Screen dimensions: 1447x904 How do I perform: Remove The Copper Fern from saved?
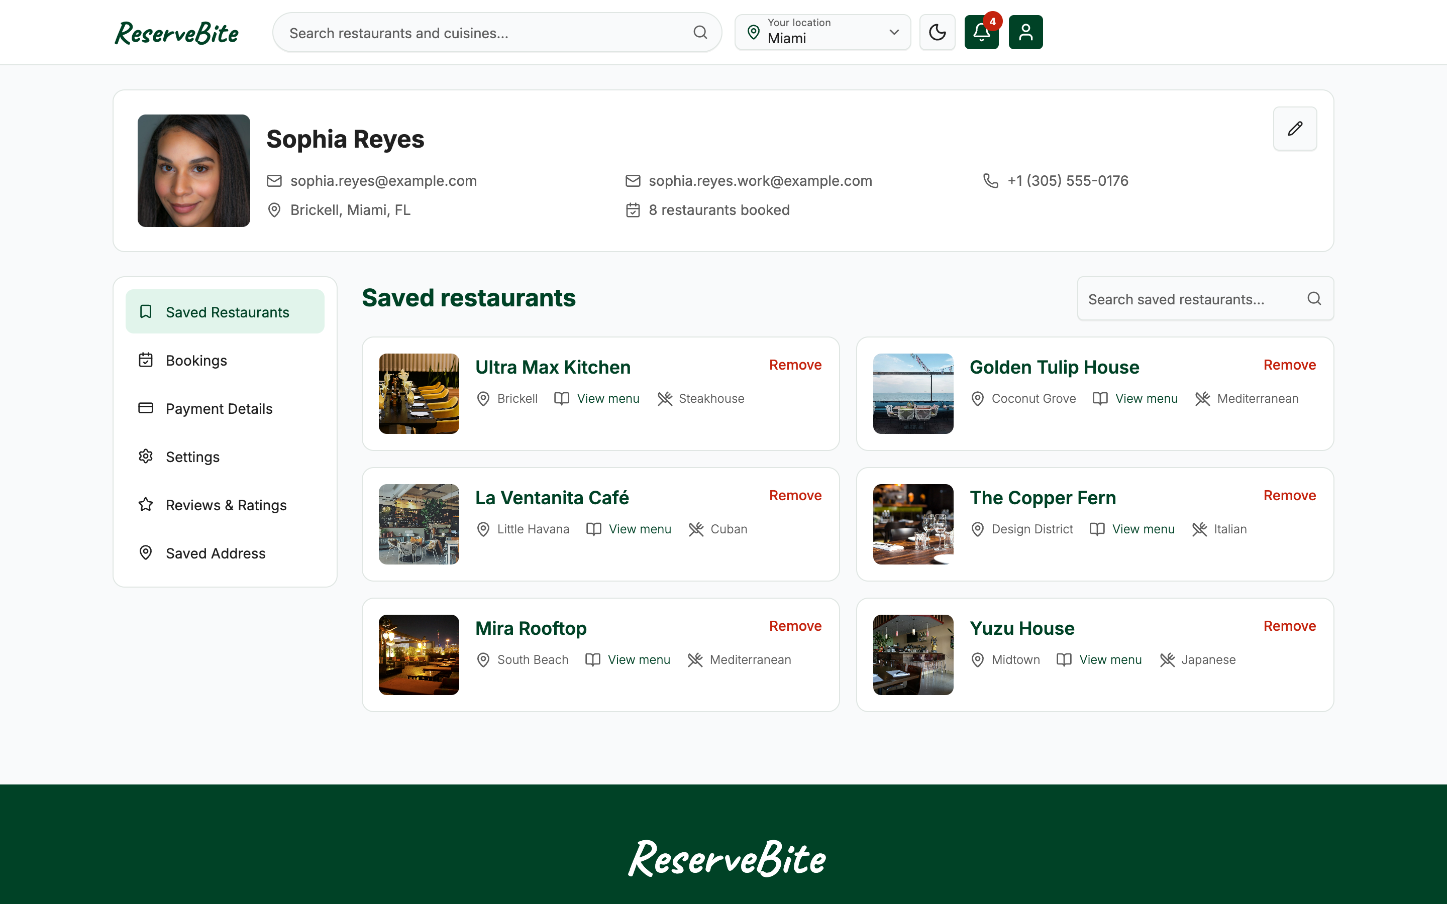point(1290,496)
